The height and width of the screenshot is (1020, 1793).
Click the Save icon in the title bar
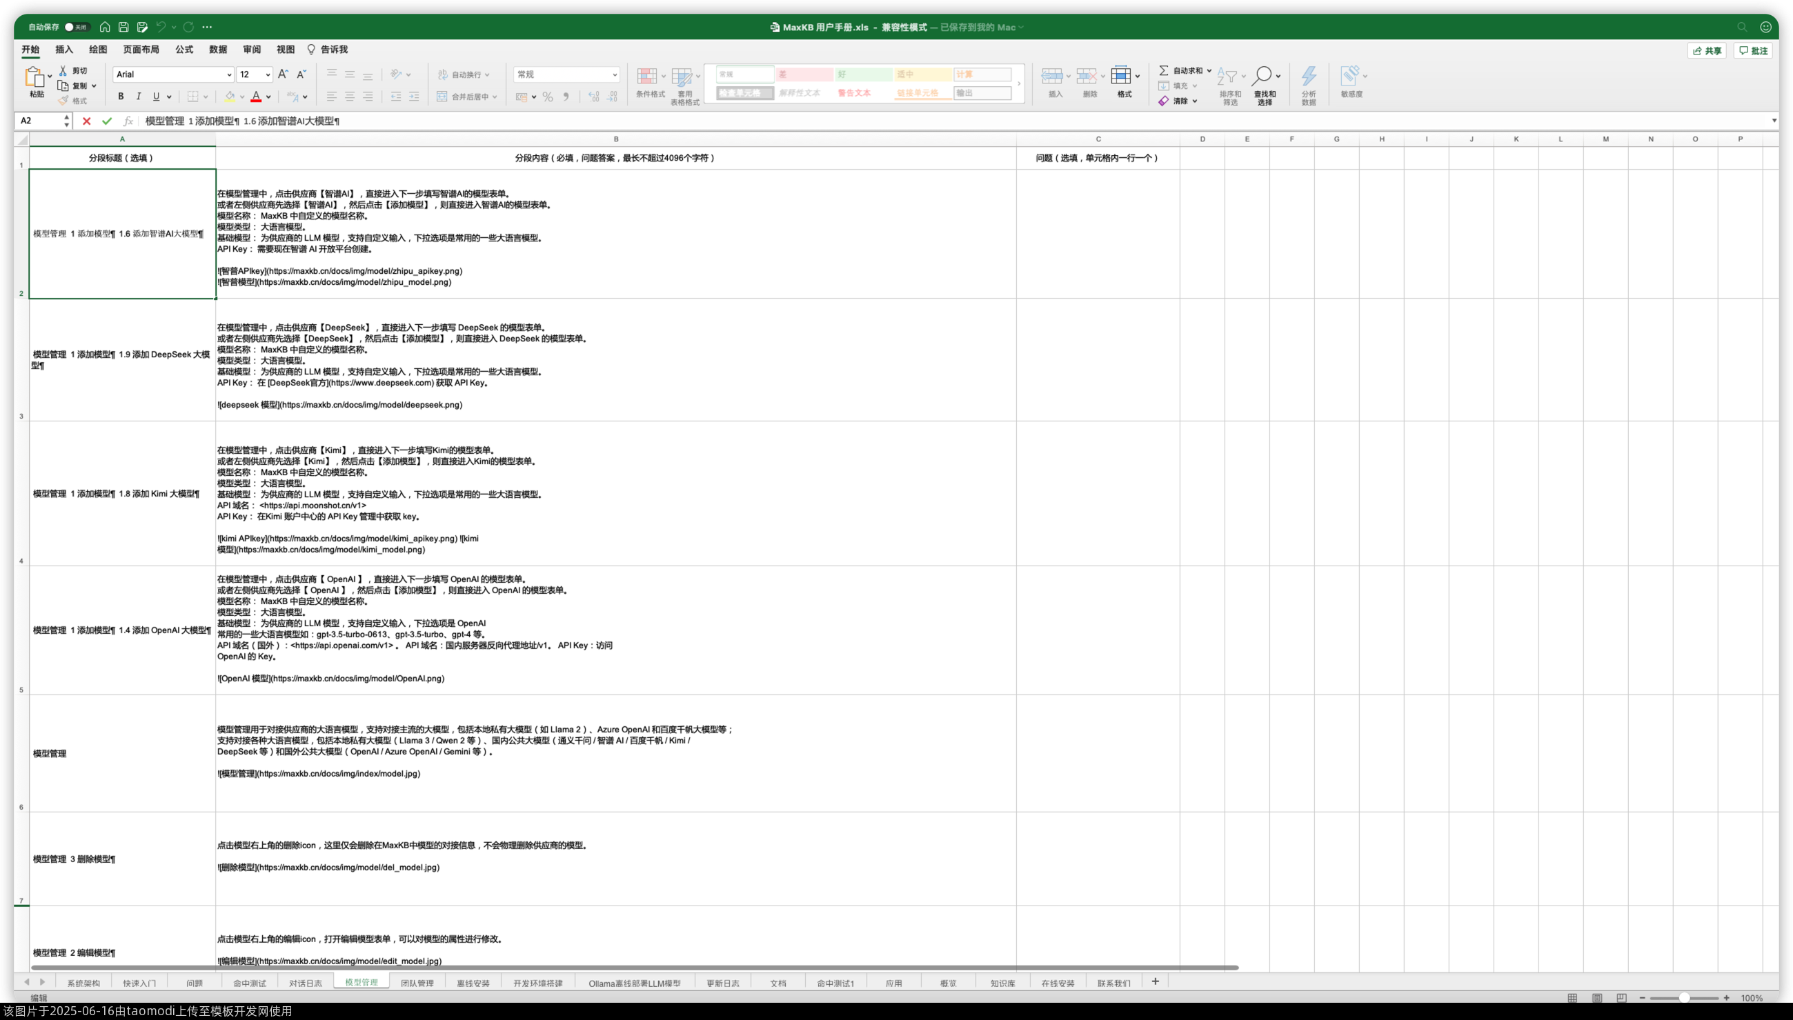point(123,28)
